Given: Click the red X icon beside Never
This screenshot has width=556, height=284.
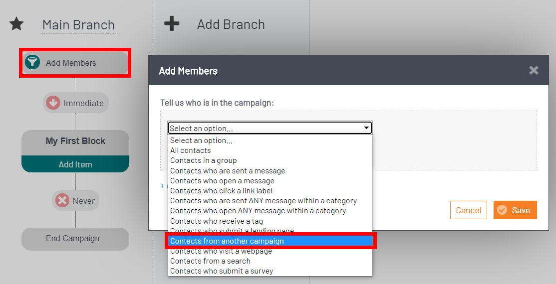Looking at the screenshot, I should [x=62, y=200].
